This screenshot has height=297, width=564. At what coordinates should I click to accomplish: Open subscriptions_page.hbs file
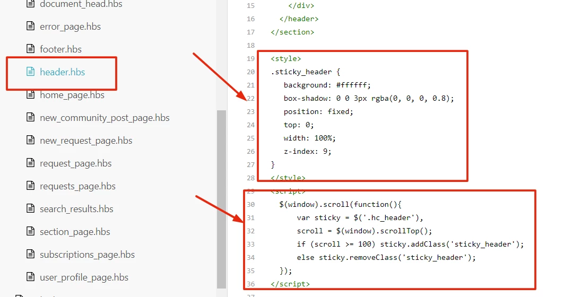(87, 255)
